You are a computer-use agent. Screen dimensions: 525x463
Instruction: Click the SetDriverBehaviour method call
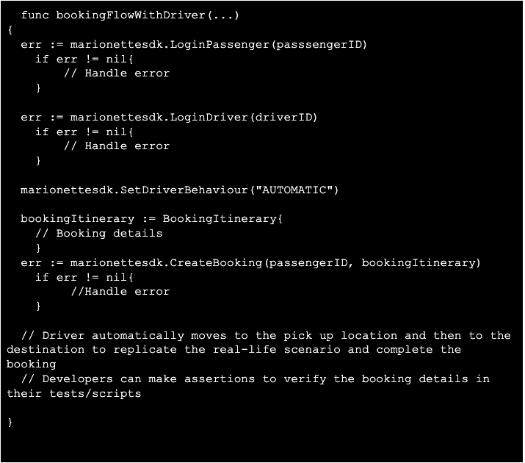184,190
